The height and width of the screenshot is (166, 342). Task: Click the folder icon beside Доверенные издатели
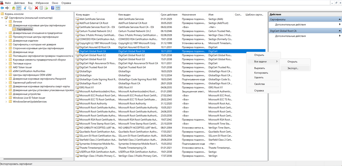click(x=10, y=41)
